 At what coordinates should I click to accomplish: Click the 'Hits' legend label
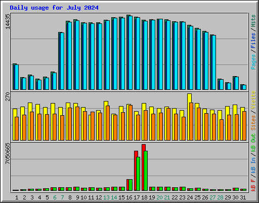(253, 21)
